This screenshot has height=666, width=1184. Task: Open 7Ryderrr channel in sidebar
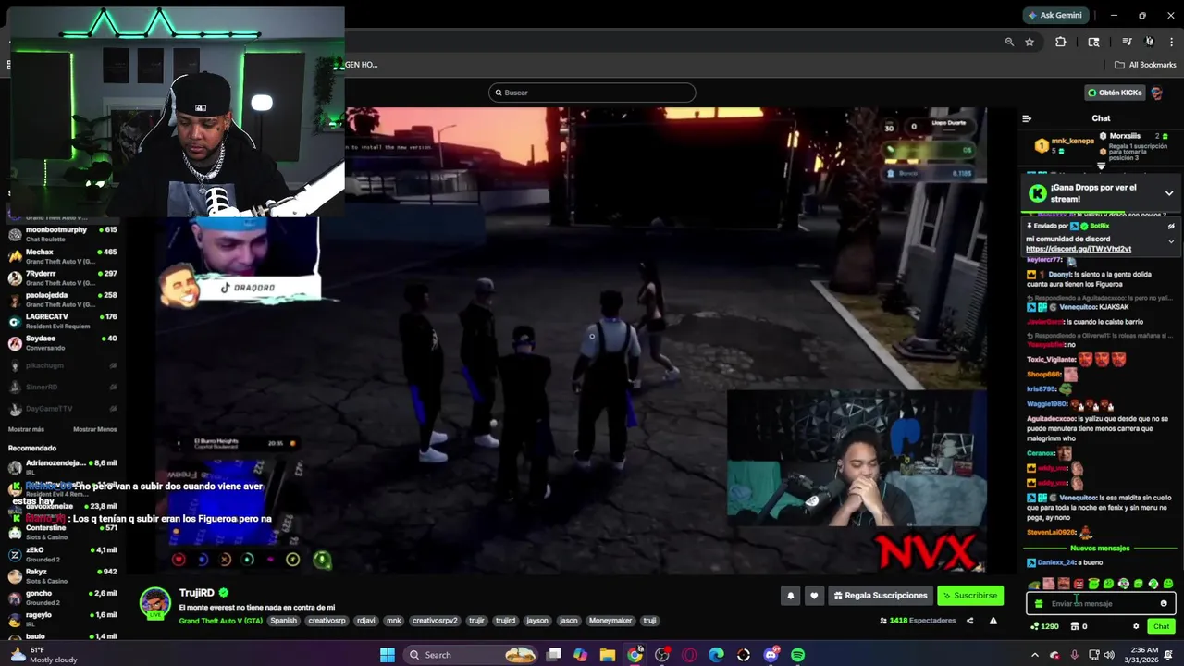63,278
